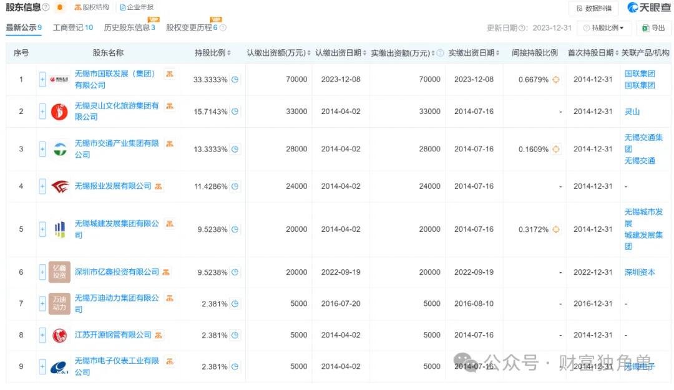674x390 pixels.
Task: Click the 数据纠错 button
Action: 593,8
